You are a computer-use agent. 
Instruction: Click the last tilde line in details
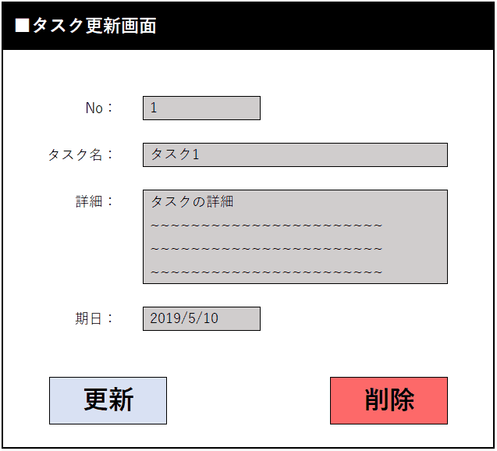tap(265, 272)
